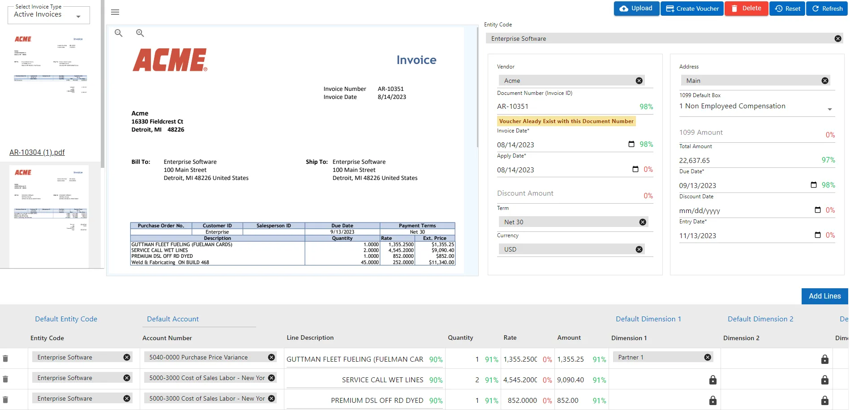Click the Default Account link
Image resolution: width=850 pixels, height=410 pixels.
click(173, 319)
